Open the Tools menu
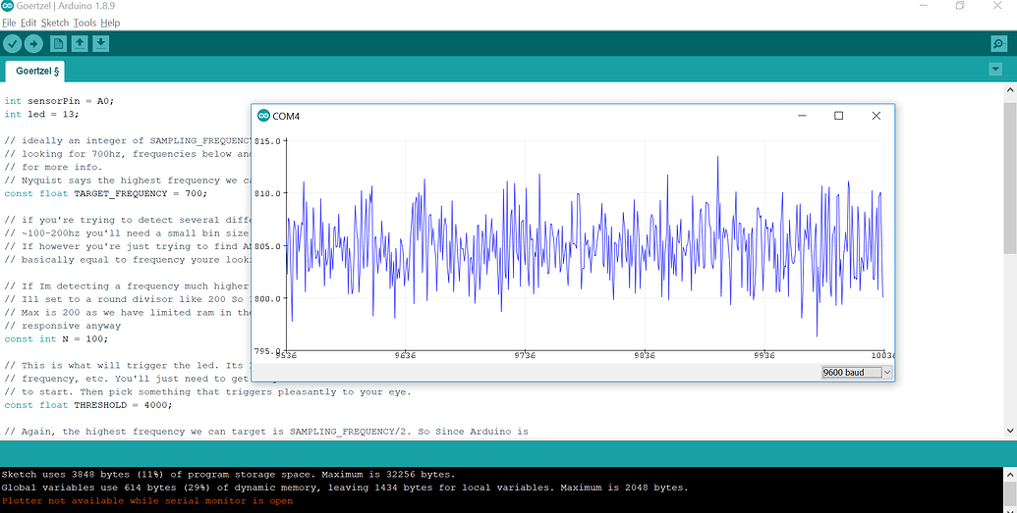The width and height of the screenshot is (1017, 513). coord(85,23)
